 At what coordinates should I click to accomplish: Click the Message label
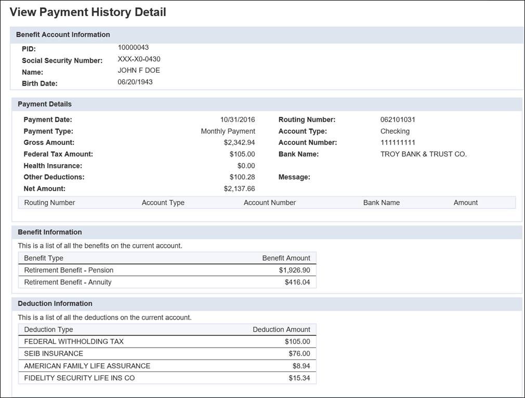click(x=294, y=177)
